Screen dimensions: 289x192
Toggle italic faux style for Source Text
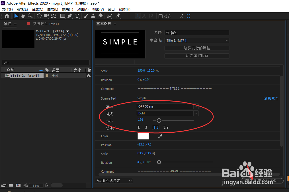[146, 127]
